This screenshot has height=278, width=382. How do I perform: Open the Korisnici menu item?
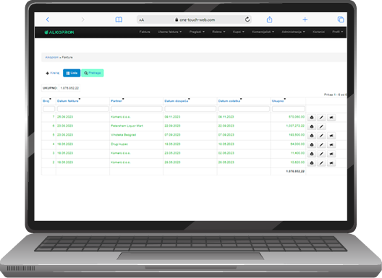pyautogui.click(x=318, y=32)
